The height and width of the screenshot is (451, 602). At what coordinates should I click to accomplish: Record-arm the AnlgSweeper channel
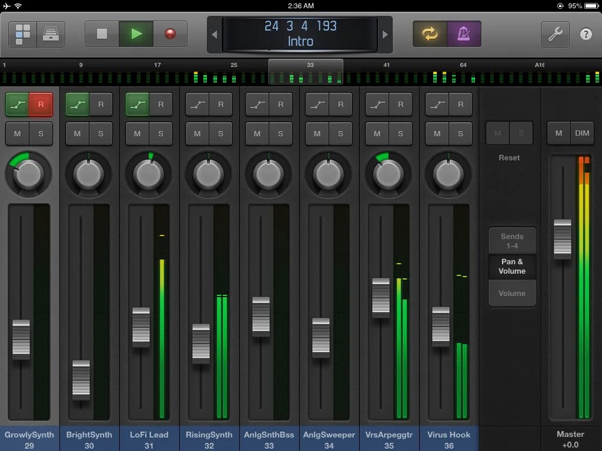coord(340,105)
